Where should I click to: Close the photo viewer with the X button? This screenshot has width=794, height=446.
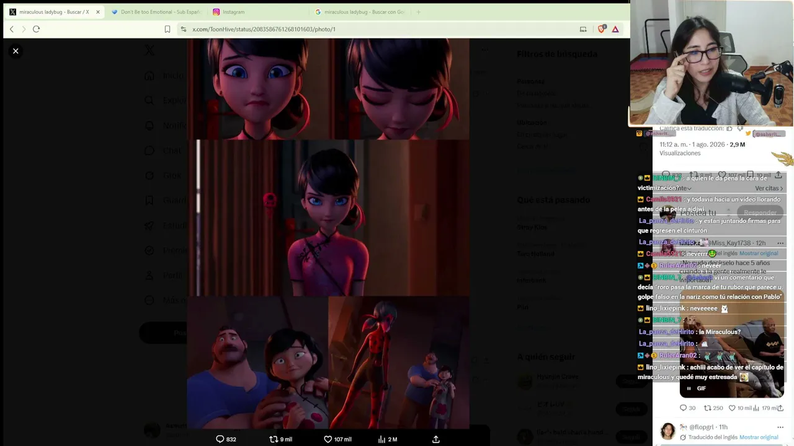coord(16,51)
